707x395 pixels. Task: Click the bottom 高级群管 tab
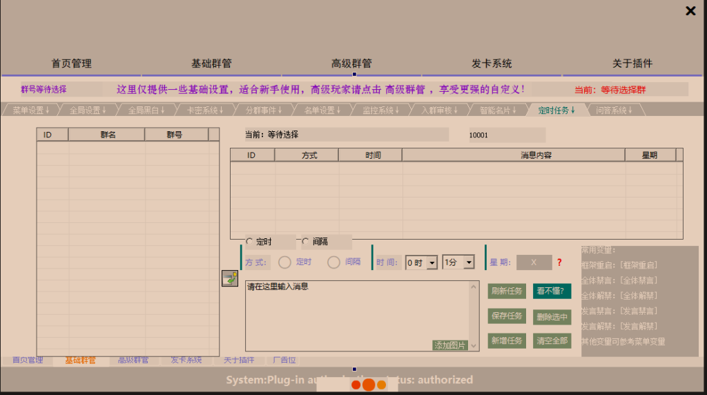tap(133, 360)
